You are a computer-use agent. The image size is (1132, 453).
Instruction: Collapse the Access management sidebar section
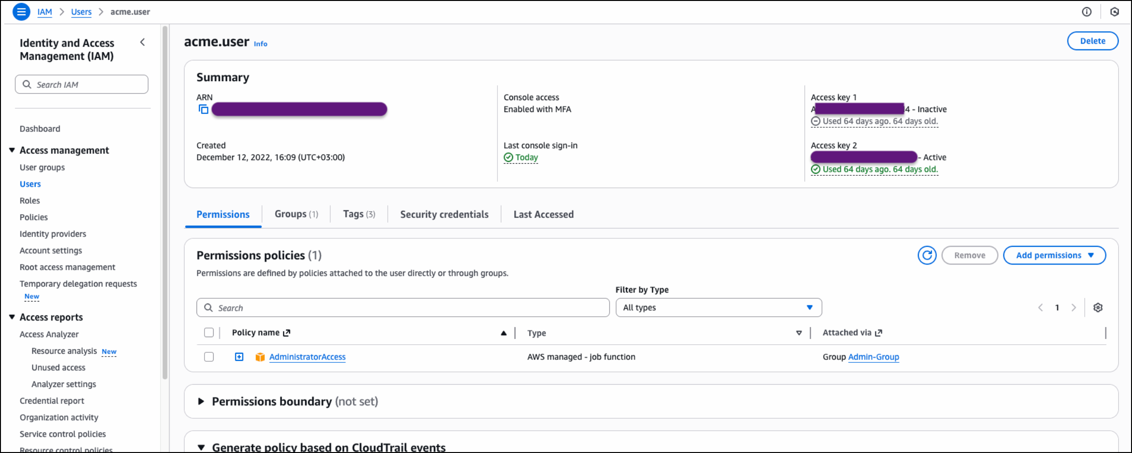pos(12,151)
